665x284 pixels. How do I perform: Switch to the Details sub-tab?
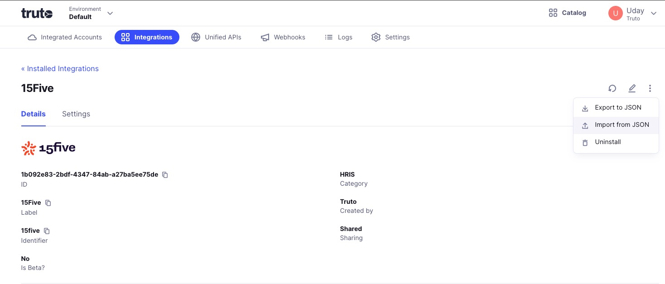pos(34,114)
